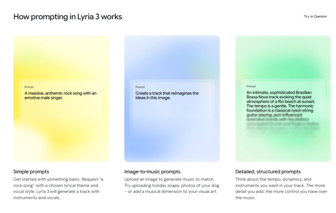The image size is (336, 213).
Task: Click the Prompt label on the yellow card
Action: tap(29, 87)
